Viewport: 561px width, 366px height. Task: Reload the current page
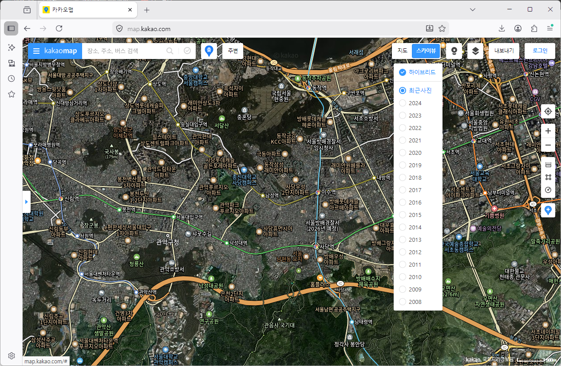[x=59, y=28]
